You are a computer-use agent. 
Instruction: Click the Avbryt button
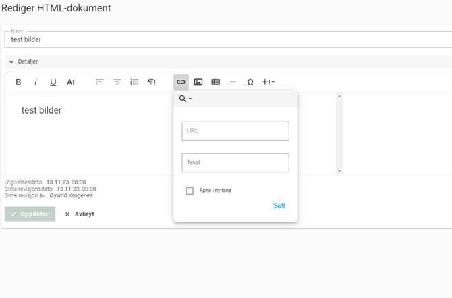tap(79, 214)
